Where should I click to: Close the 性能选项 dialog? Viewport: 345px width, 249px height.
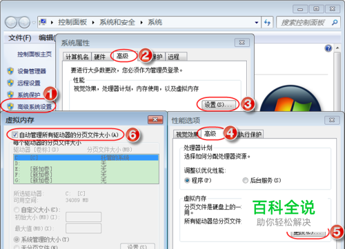pyautogui.click(x=332, y=120)
